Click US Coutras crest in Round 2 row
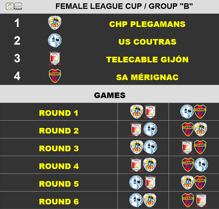Image resolution: width=219 pixels, height=209 pixels. coord(150,129)
